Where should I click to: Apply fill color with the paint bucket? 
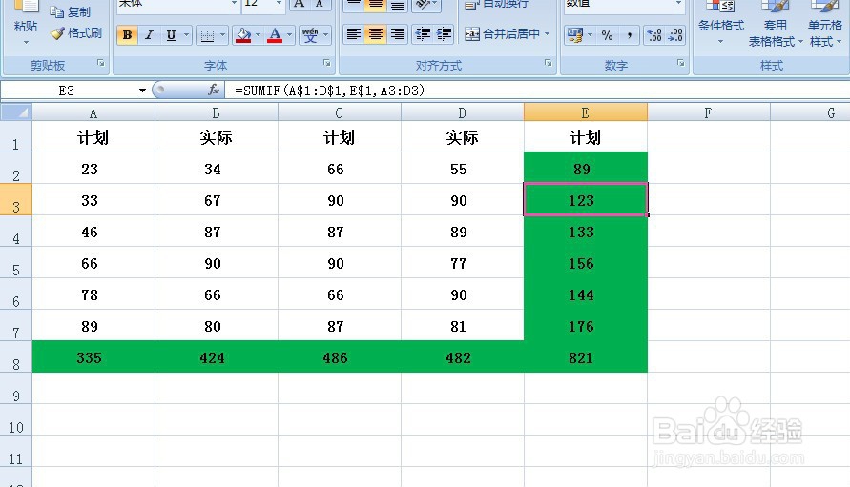coord(243,35)
